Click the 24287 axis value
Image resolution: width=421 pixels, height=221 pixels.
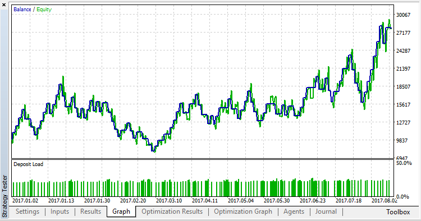click(x=403, y=50)
